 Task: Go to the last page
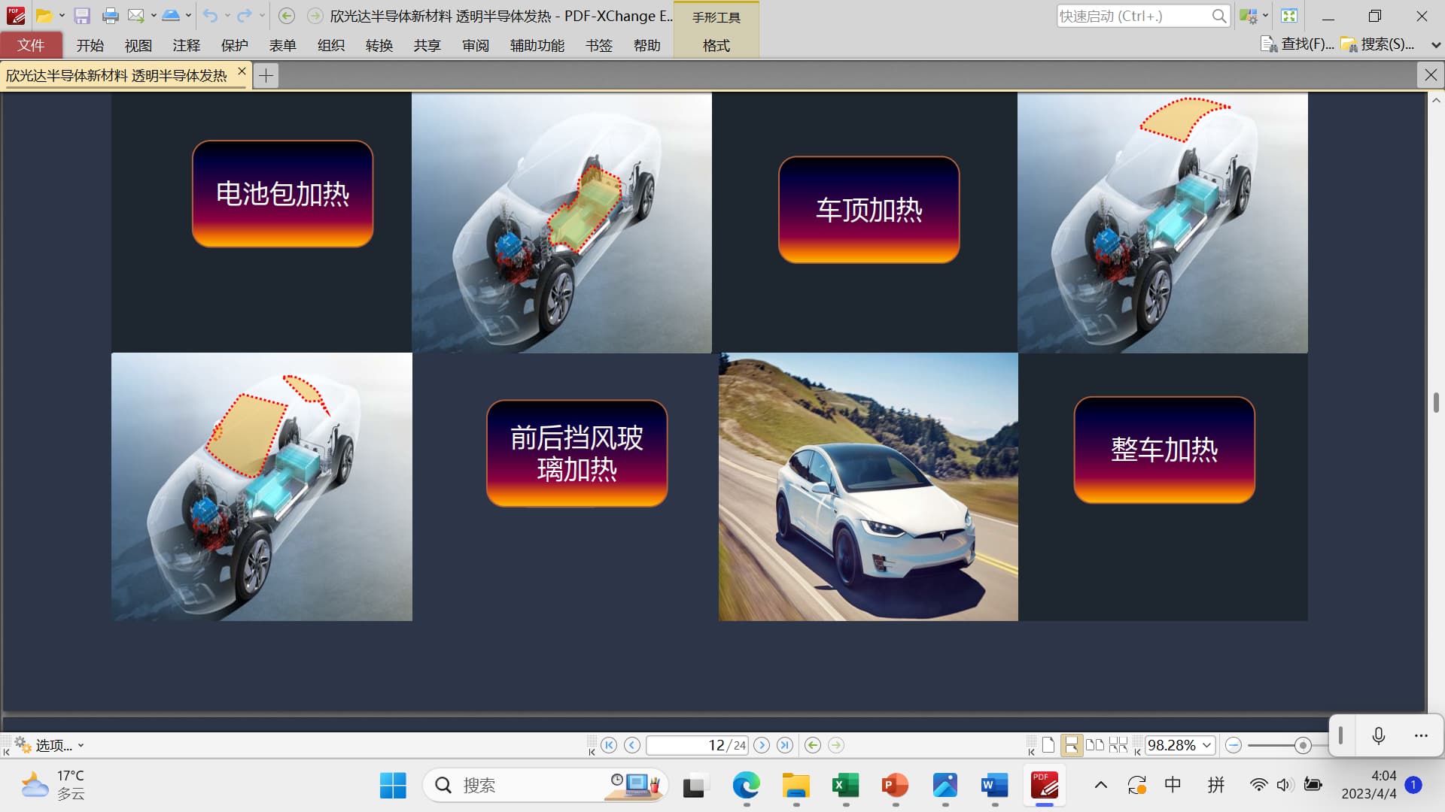click(785, 745)
